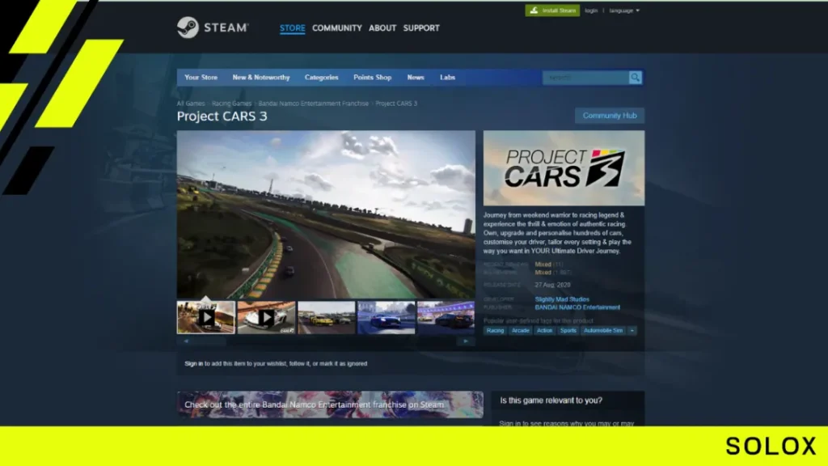Open the STORE menu
The width and height of the screenshot is (828, 466).
pyautogui.click(x=292, y=28)
